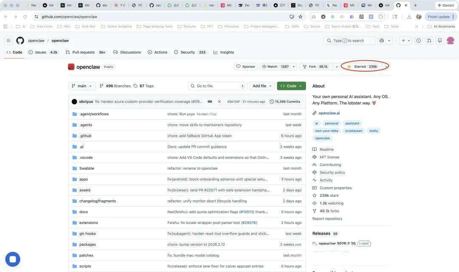
Task: Go back in the browser
Action: pos(6,17)
